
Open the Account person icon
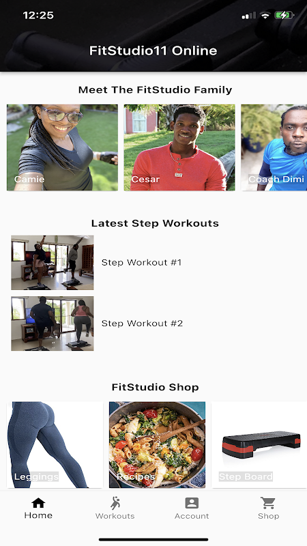pos(192,503)
